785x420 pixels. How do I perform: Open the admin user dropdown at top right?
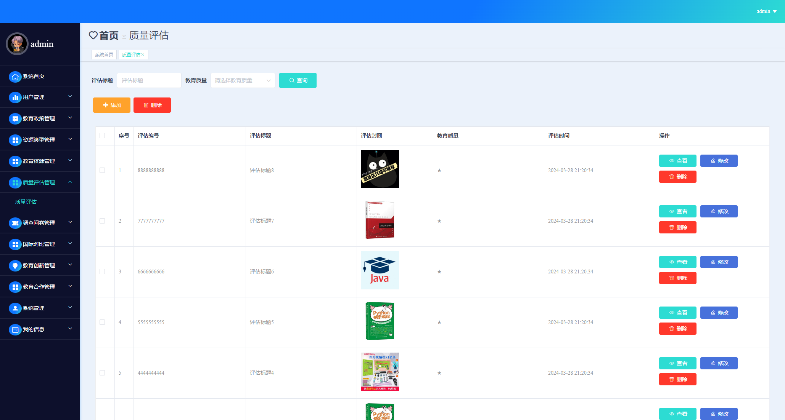(x=766, y=11)
